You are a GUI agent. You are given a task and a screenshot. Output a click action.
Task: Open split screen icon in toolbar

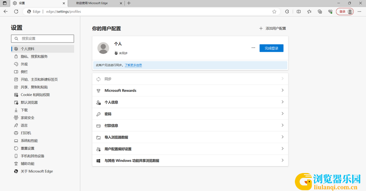point(299,11)
